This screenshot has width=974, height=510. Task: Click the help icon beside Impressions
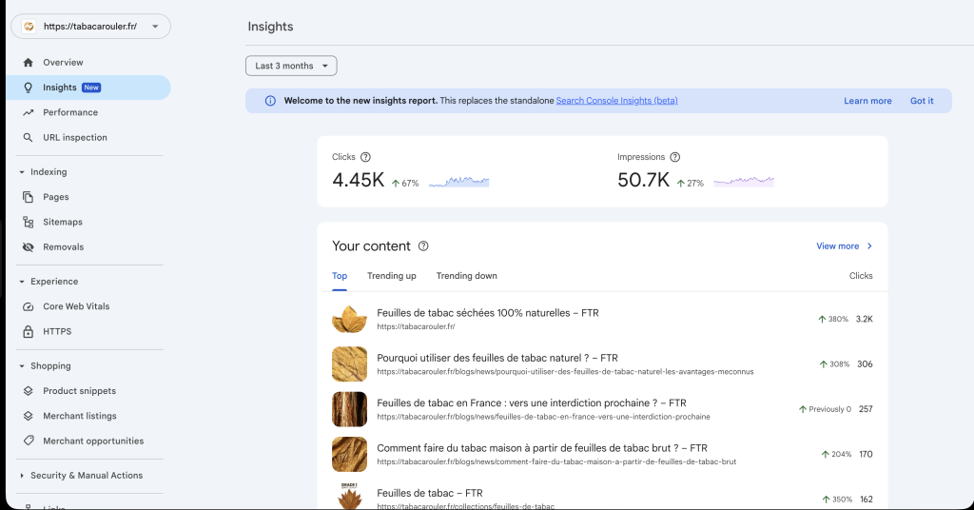tap(674, 157)
